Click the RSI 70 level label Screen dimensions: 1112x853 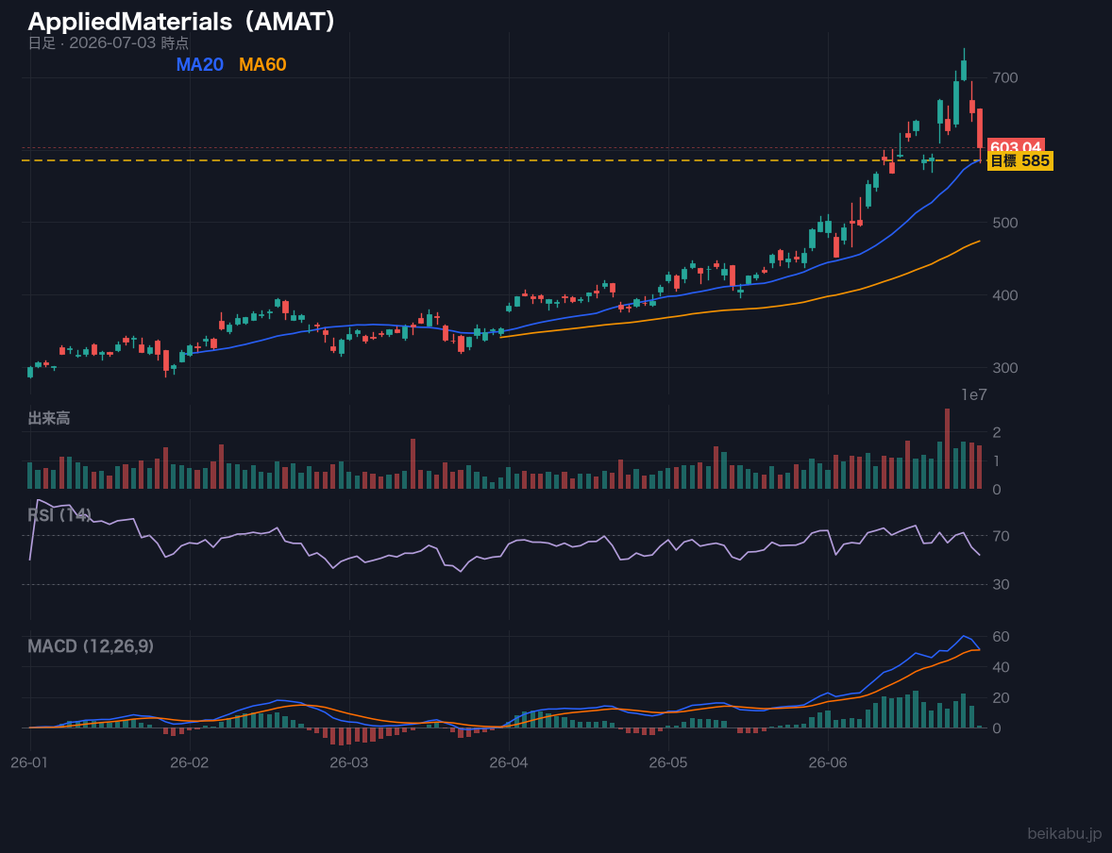[1001, 536]
